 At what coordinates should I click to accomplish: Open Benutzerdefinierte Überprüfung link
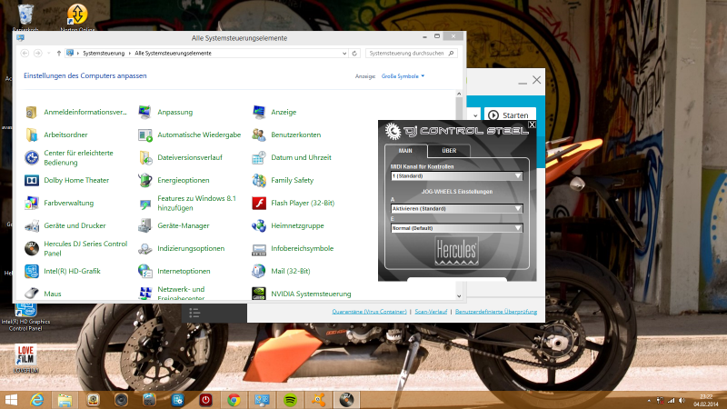point(496,312)
